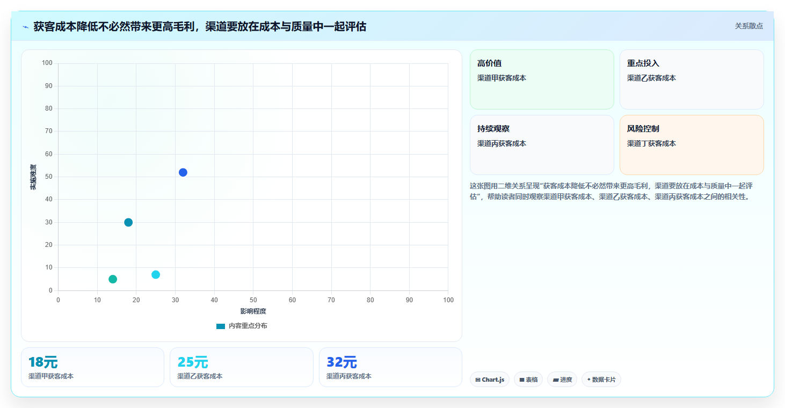Click the 渠道丙获客成本 text in 持续观察 card
The image size is (785, 408).
tap(501, 143)
